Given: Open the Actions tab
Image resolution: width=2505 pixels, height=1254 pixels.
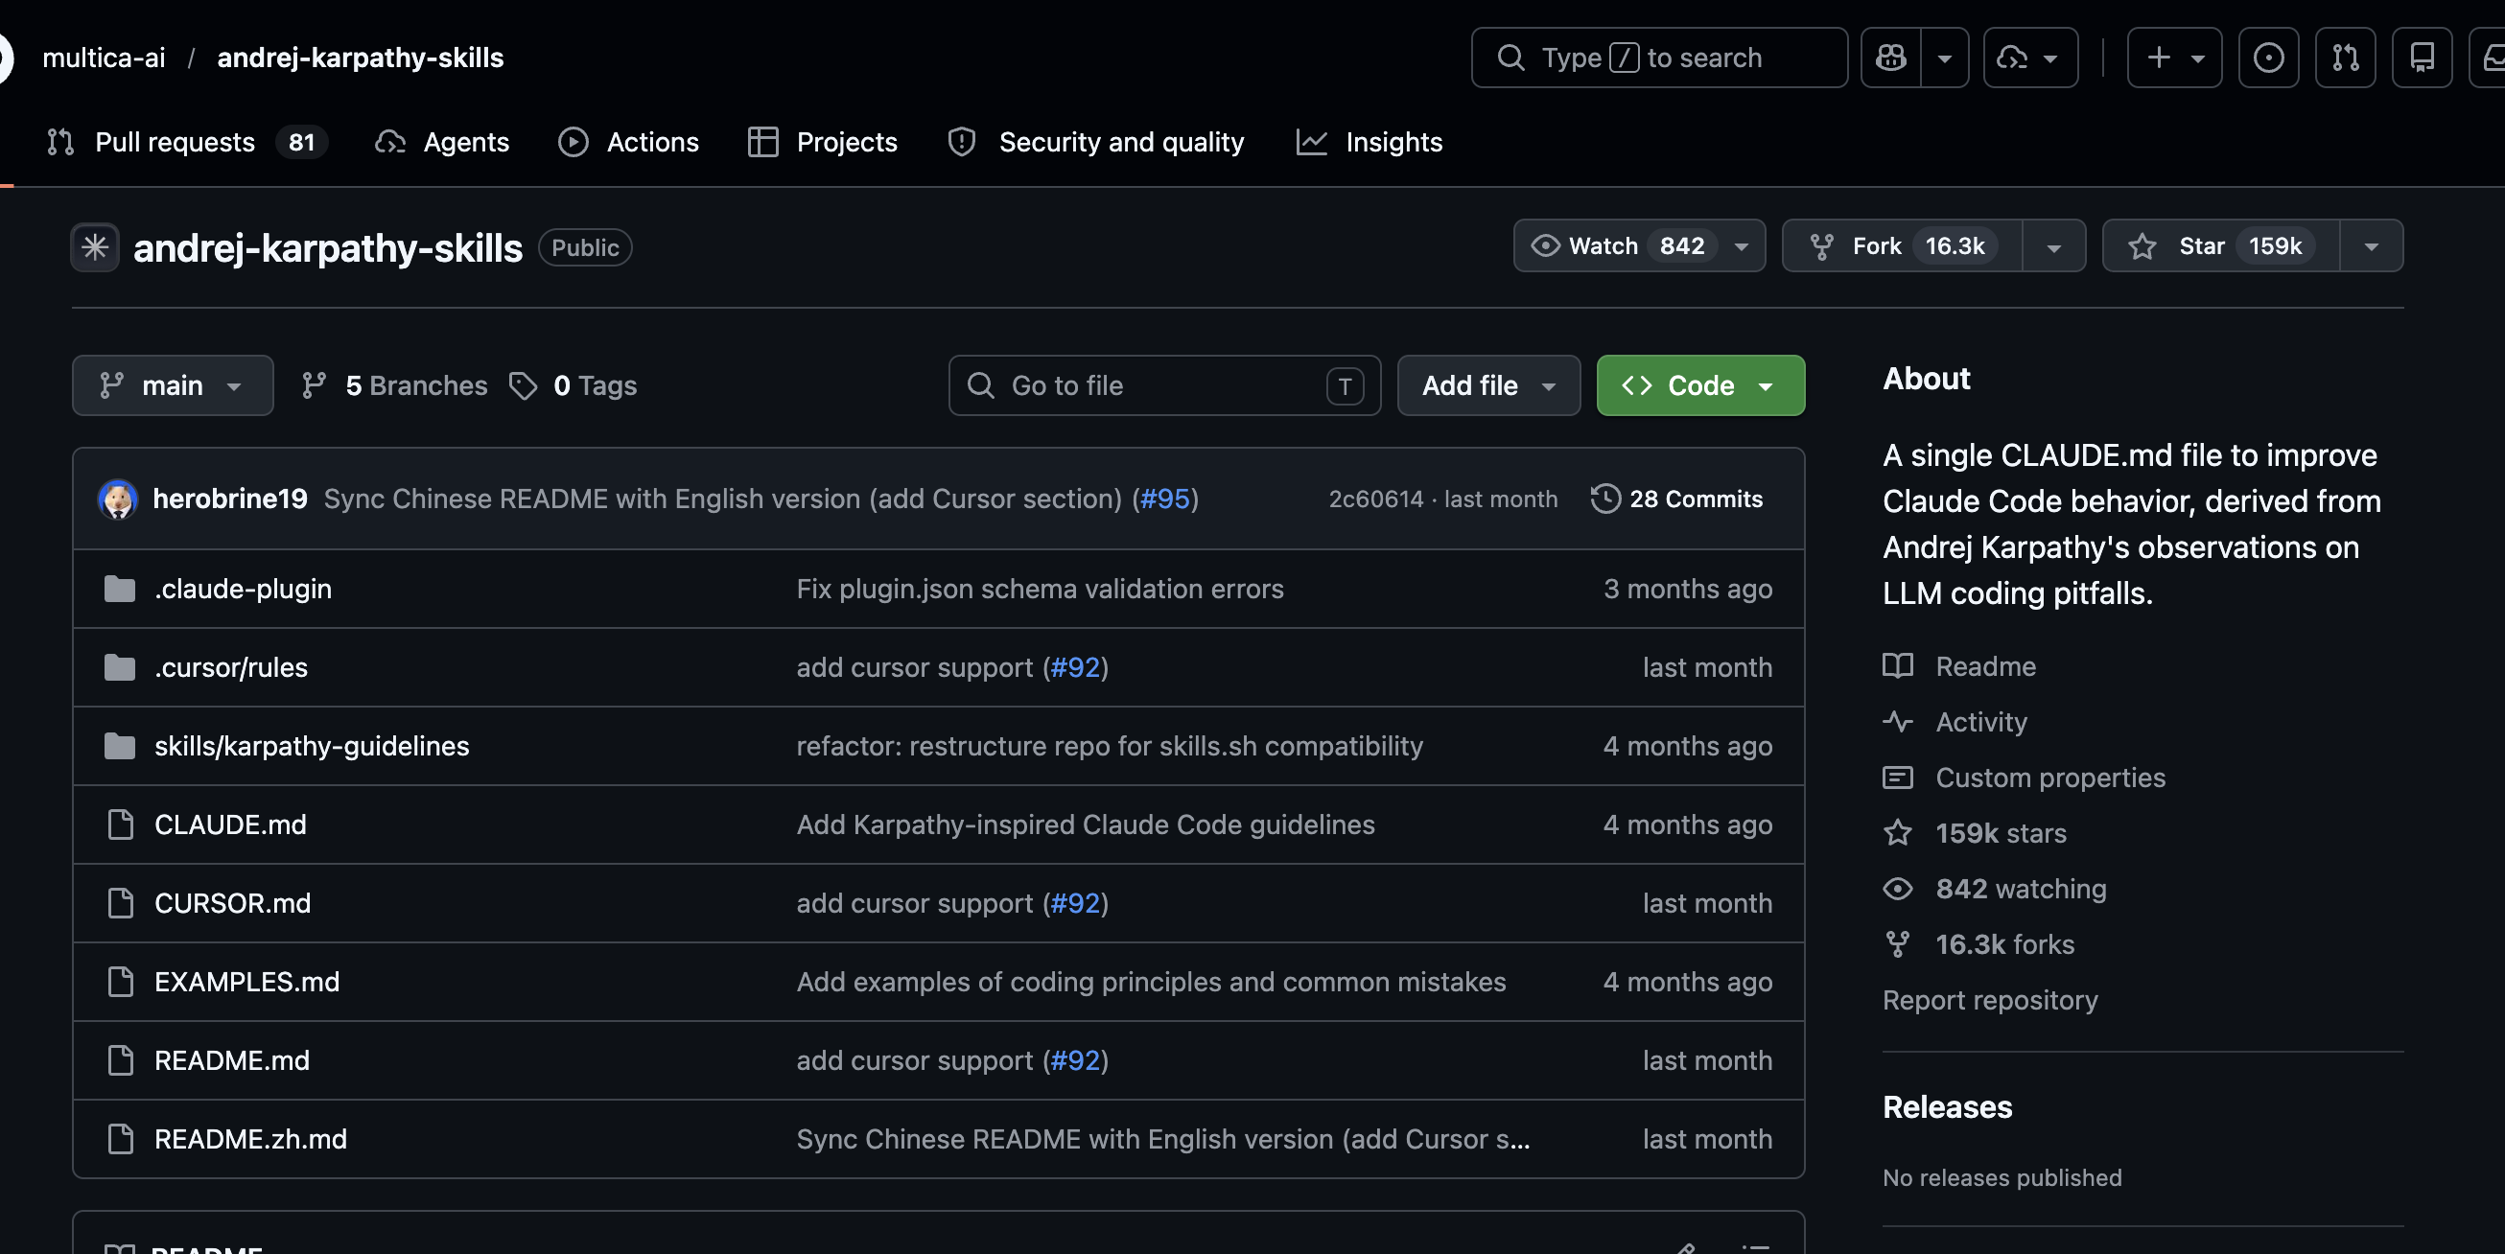Looking at the screenshot, I should pos(629,142).
